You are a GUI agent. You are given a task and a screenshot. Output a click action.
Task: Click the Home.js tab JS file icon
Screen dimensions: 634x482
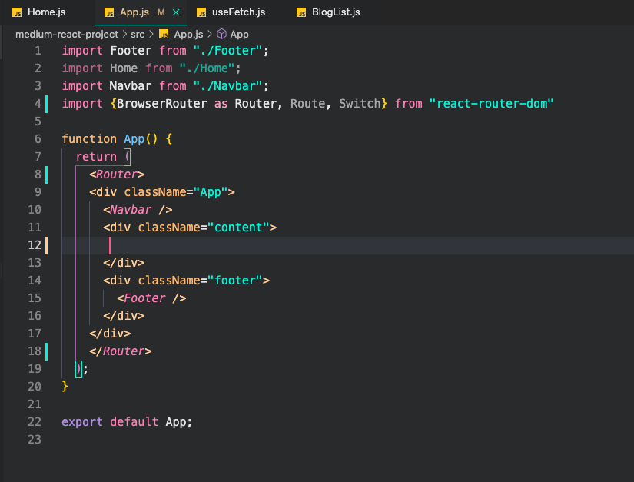point(17,12)
